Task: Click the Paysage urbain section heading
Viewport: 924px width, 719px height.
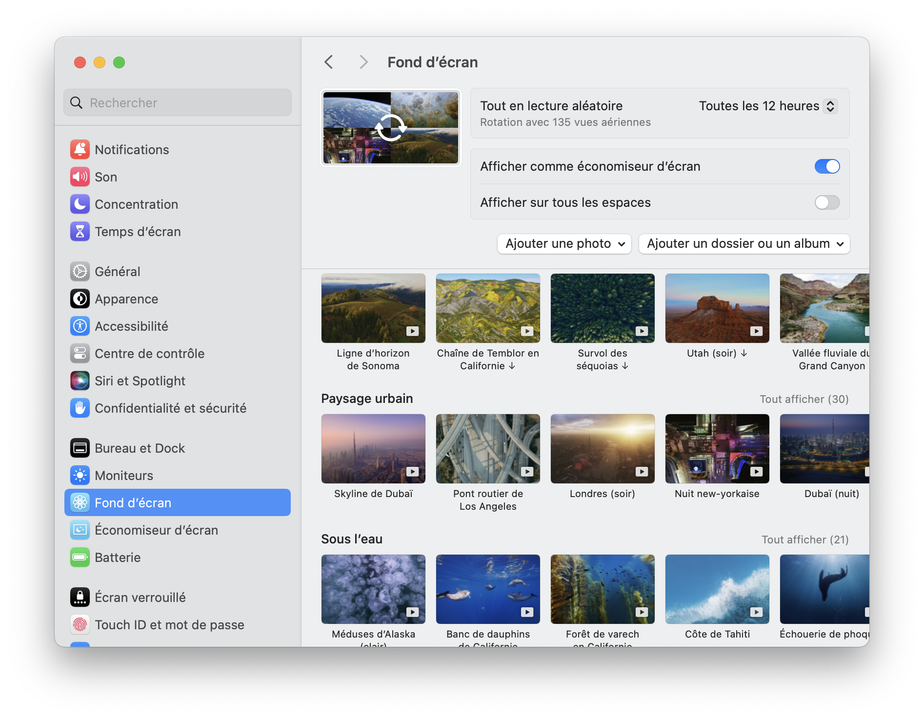Action: [x=367, y=399]
